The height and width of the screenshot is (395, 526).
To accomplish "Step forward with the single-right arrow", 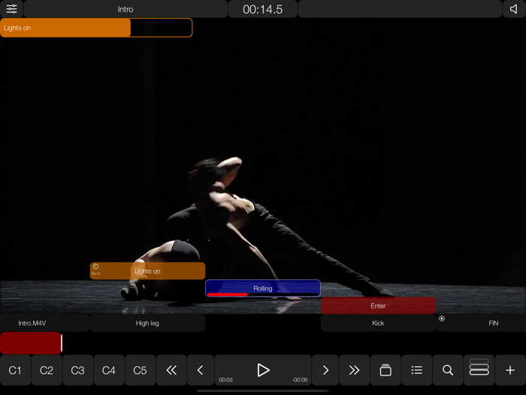I will [325, 370].
